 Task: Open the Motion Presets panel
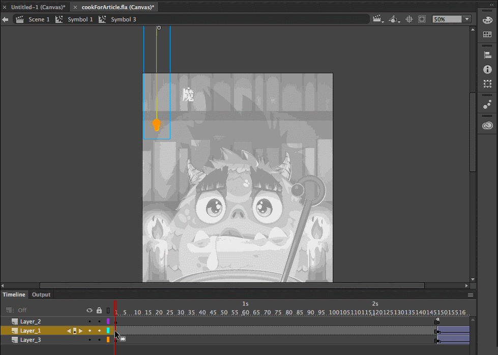(x=487, y=104)
